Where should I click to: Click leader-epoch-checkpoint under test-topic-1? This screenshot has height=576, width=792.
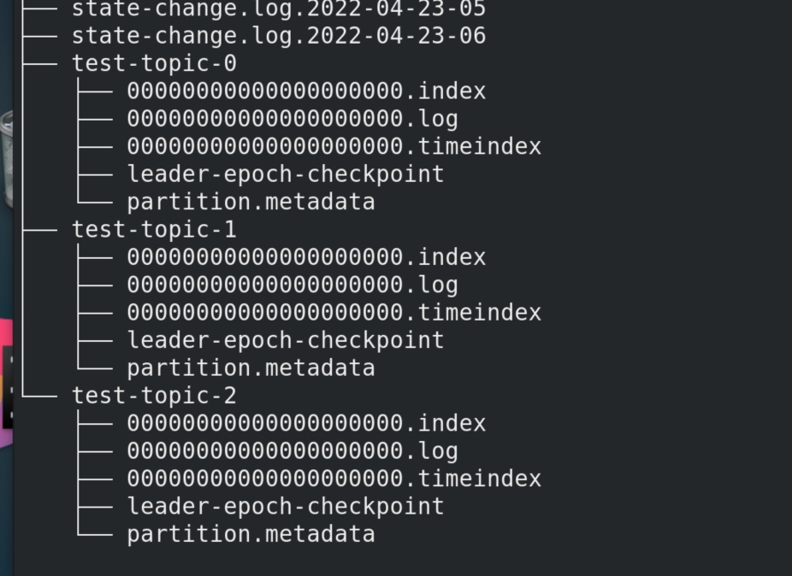click(x=286, y=340)
